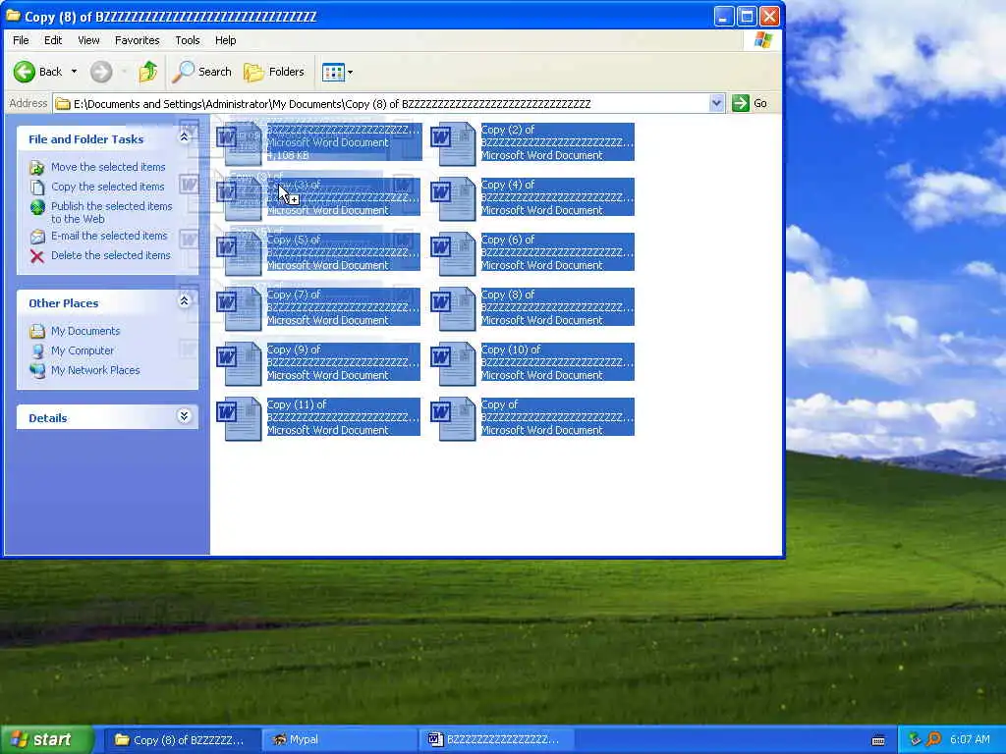The width and height of the screenshot is (1006, 754).
Task: Open My Computer in Other Places
Action: [83, 350]
